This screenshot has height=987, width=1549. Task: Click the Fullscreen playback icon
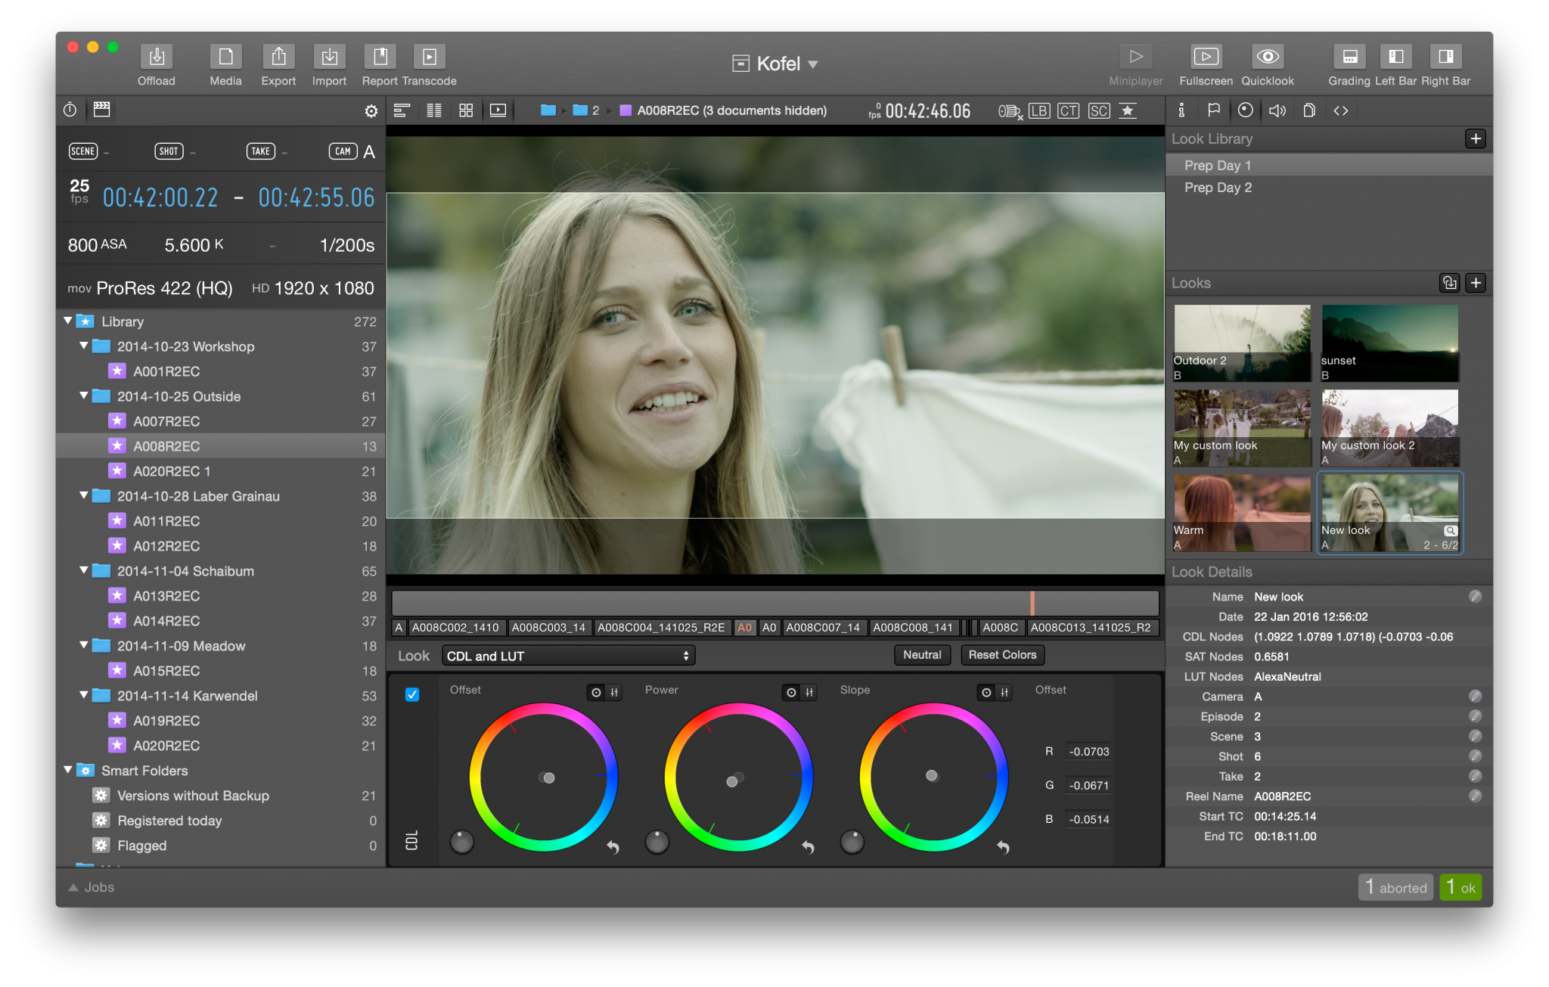pyautogui.click(x=1206, y=57)
